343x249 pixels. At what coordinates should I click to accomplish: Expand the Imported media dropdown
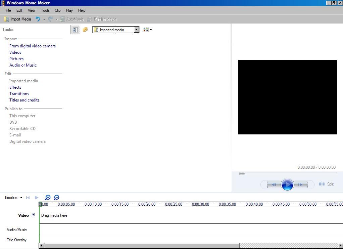pyautogui.click(x=136, y=30)
